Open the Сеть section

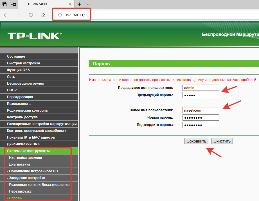click(x=39, y=77)
